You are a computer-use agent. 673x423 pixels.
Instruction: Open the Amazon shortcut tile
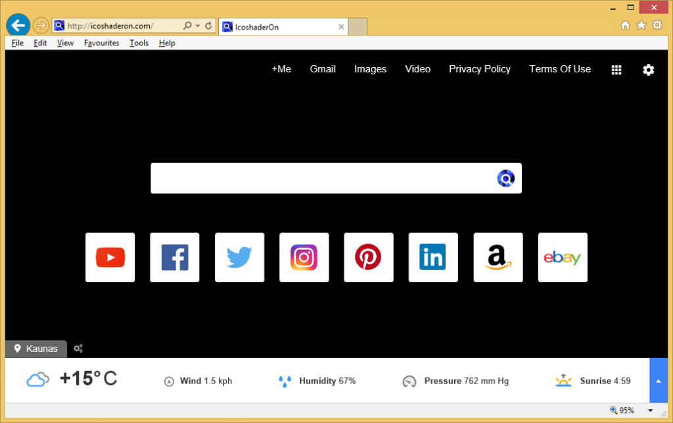pos(498,257)
